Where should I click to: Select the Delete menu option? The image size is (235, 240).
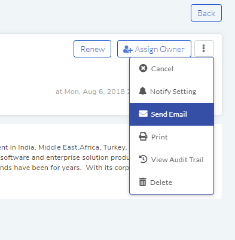coord(172,183)
